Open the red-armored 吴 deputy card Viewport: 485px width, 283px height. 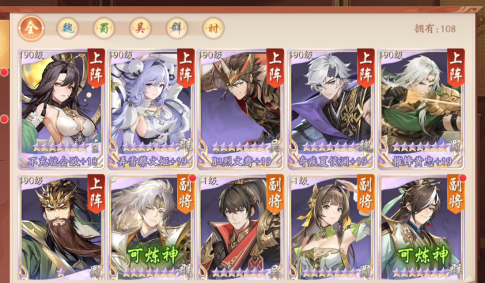240,228
